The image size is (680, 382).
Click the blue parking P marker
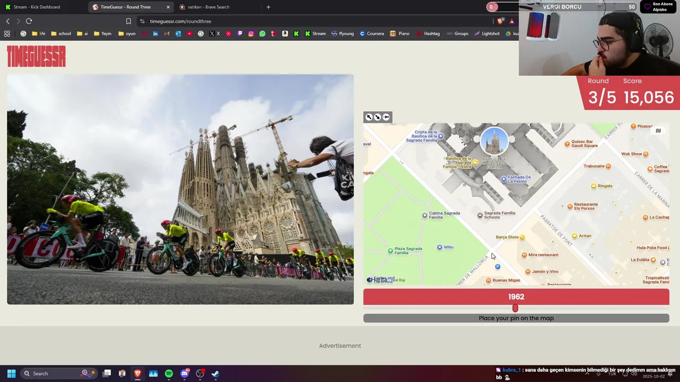pyautogui.click(x=497, y=267)
